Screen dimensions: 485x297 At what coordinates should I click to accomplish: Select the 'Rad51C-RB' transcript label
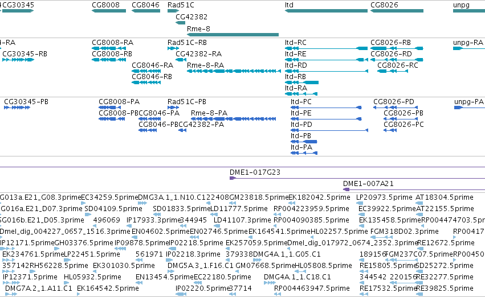(187, 43)
